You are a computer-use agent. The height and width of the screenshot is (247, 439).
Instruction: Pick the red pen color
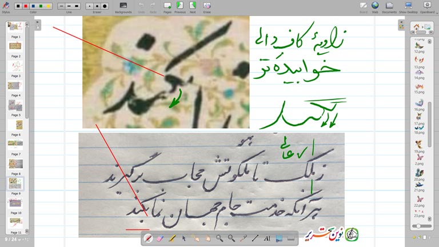(x=26, y=6)
